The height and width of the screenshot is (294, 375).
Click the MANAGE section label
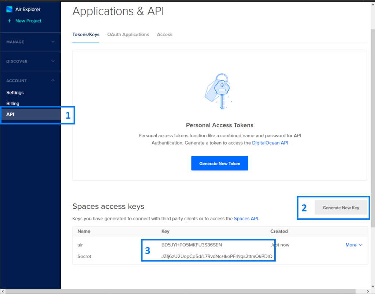click(x=15, y=42)
